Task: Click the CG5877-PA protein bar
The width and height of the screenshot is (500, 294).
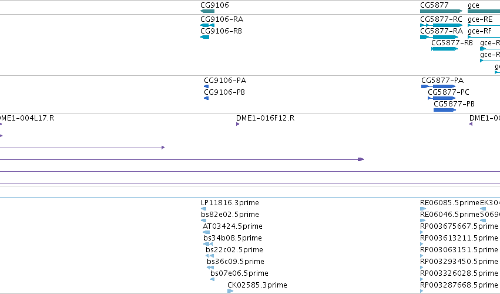Action: 438,86
